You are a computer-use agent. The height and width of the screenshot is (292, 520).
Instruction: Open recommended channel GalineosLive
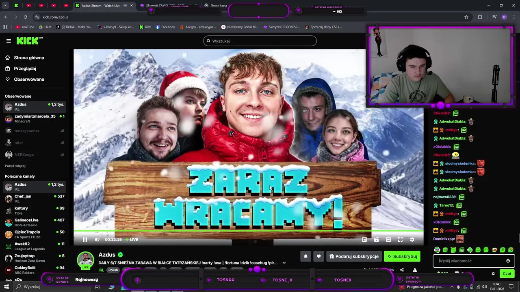35,223
